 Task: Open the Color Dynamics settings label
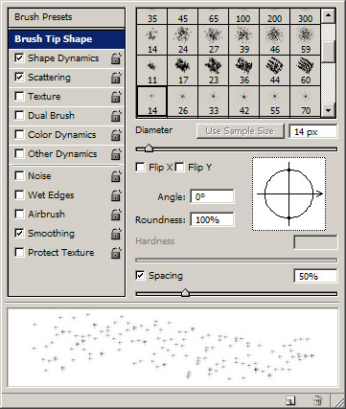(x=61, y=135)
